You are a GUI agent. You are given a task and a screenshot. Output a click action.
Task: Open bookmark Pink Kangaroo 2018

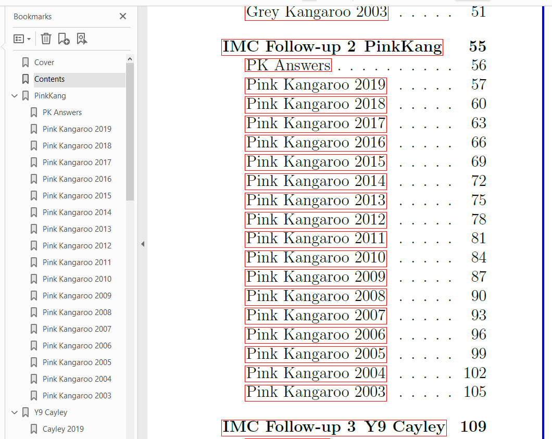[x=77, y=146]
